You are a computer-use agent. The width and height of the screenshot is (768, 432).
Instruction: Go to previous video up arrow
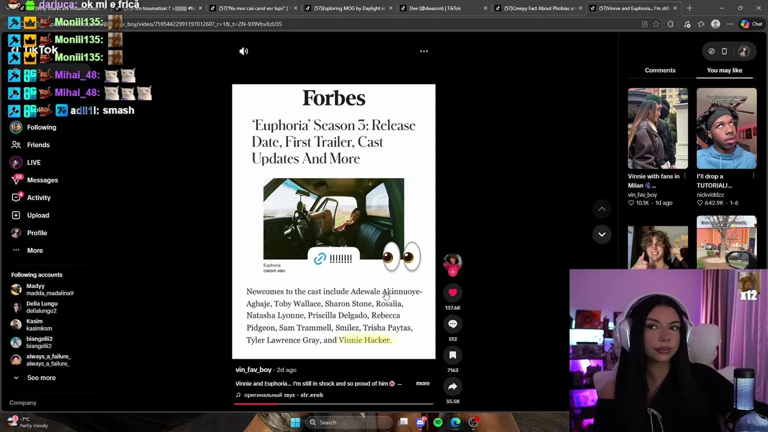coord(602,208)
